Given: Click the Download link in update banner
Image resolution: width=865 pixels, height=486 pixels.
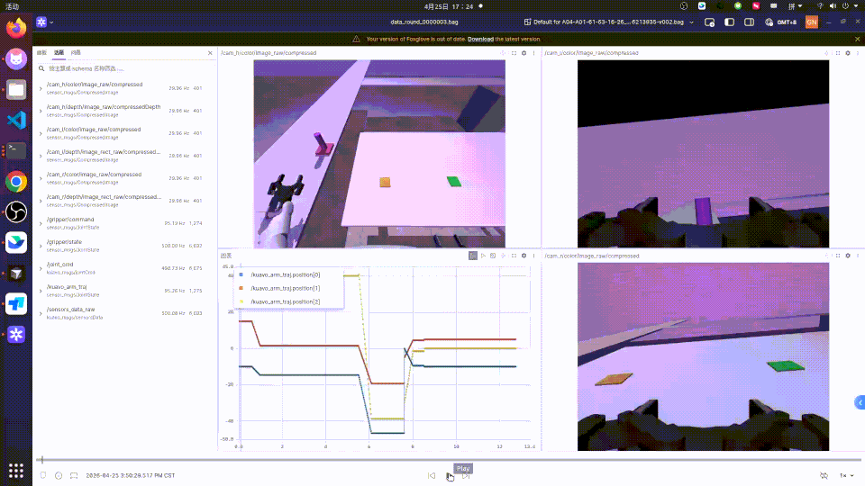Looking at the screenshot, I should [x=479, y=40].
